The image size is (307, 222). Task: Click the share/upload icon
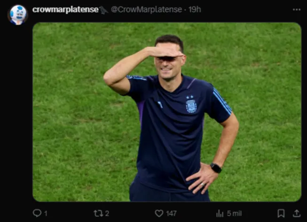coord(296,213)
